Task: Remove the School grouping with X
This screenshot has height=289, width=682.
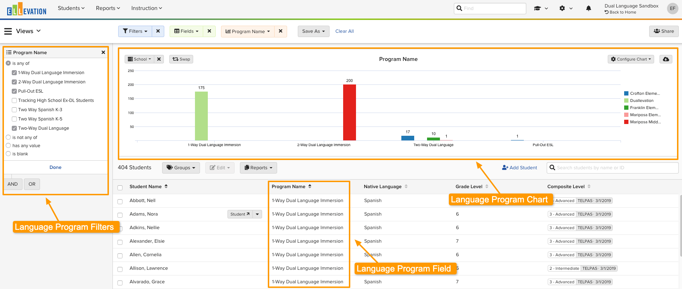Action: 159,59
